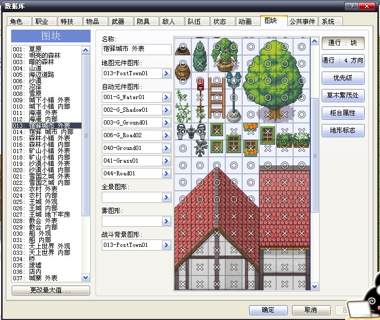Click tile palette scroll-down arrow
The width and height of the screenshot is (380, 320).
pyautogui.click(x=314, y=287)
